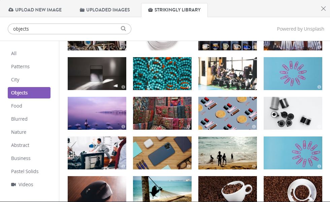Screen dimensions: 330x202
Task: Open the Uploaded Images tab
Action: coord(105,10)
